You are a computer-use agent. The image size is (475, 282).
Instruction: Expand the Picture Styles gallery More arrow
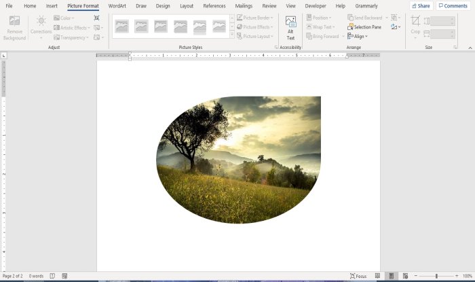[x=232, y=35]
